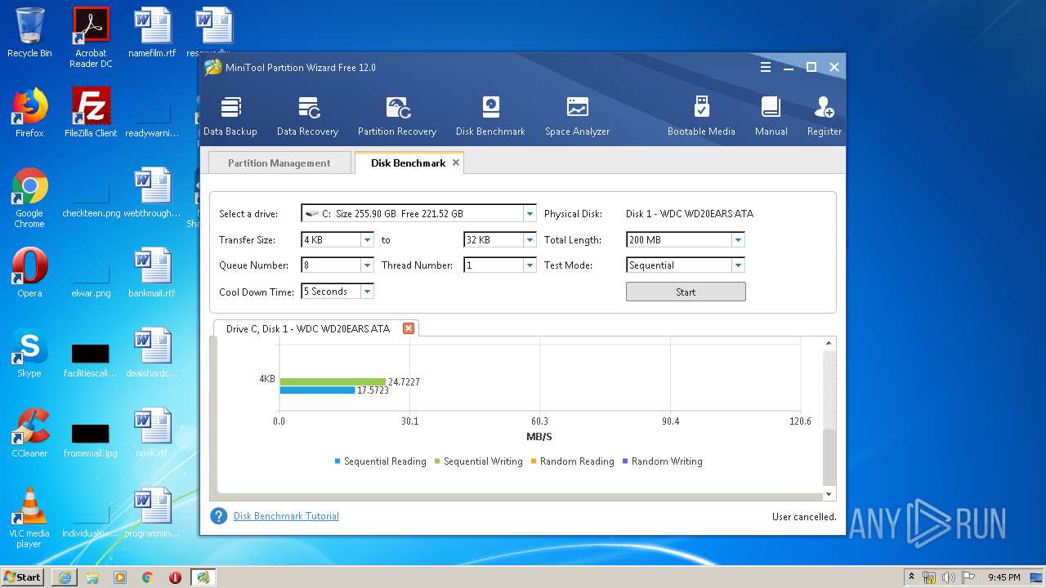1046x588 pixels.
Task: Open Internet Explorer from taskbar
Action: click(x=65, y=577)
